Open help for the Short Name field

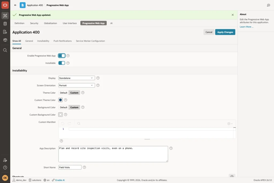(x=84, y=167)
